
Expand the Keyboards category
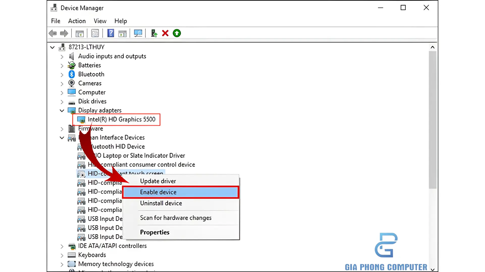tap(62, 255)
